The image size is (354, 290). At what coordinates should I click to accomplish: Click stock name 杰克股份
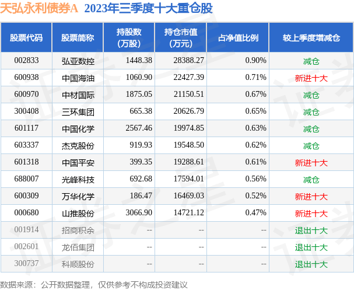click(x=78, y=146)
